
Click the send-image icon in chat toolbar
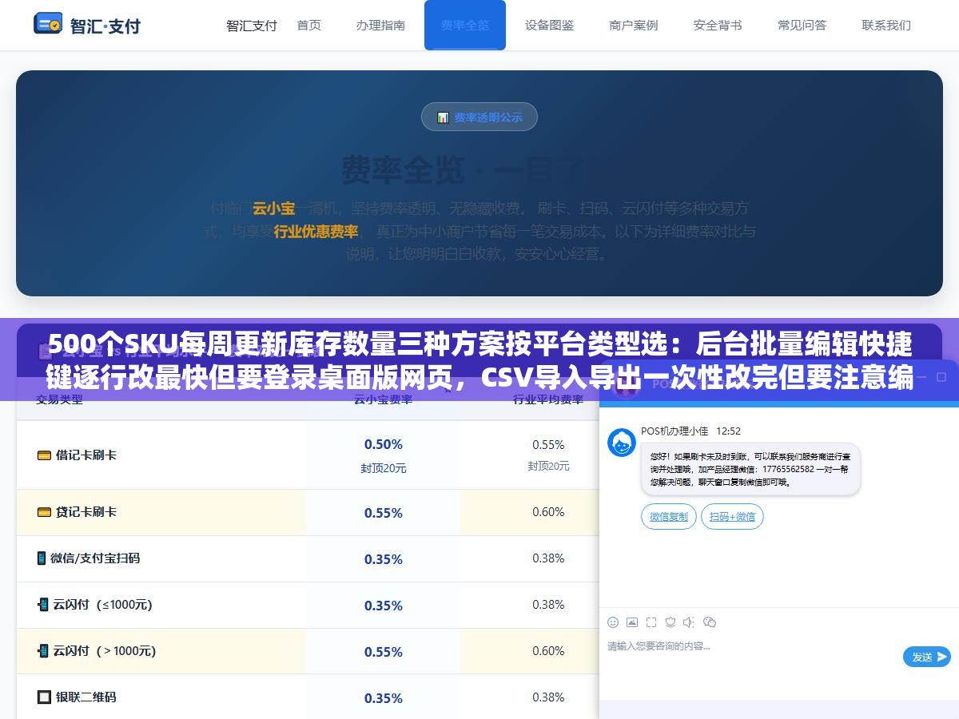(x=632, y=622)
